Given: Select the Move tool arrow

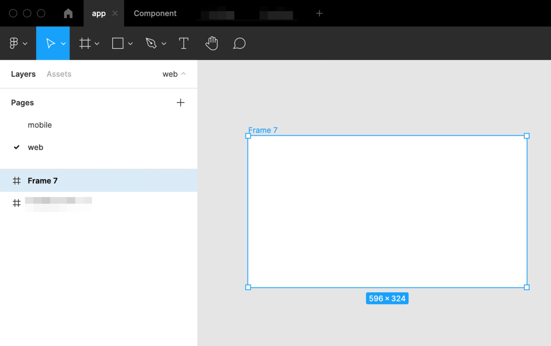Looking at the screenshot, I should tap(51, 44).
